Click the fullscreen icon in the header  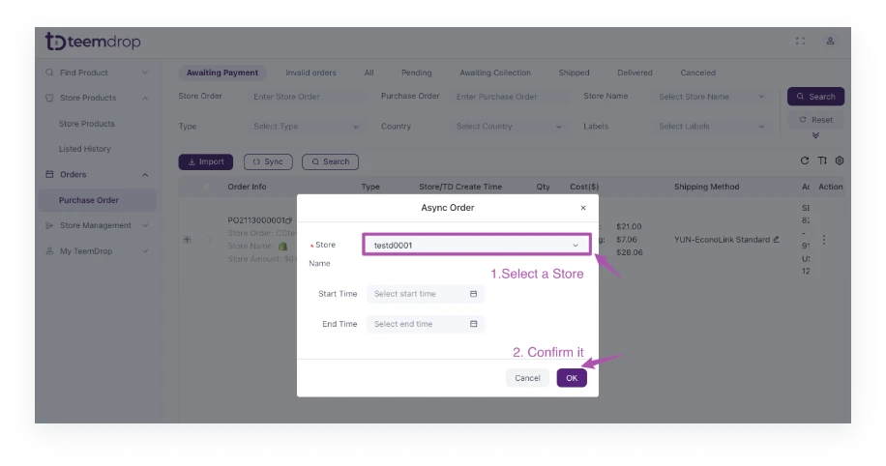click(800, 41)
